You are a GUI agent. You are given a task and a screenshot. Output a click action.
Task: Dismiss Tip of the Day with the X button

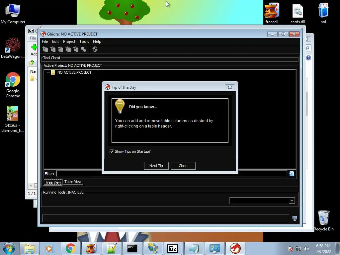230,87
